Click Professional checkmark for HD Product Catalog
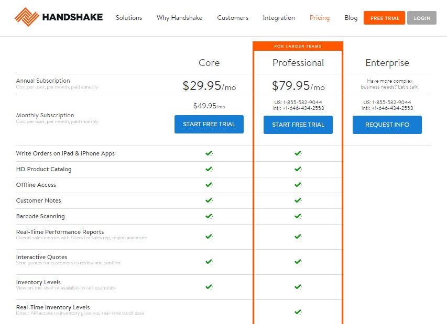 (x=298, y=169)
